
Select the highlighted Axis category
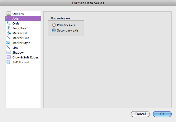(x=23, y=19)
